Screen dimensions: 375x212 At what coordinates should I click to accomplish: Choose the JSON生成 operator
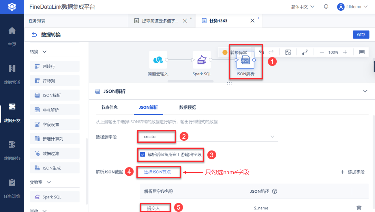click(55, 168)
